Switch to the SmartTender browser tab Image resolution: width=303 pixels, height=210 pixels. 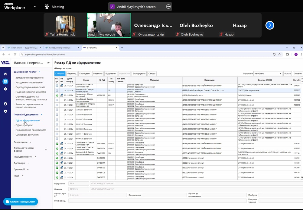[x=24, y=48]
